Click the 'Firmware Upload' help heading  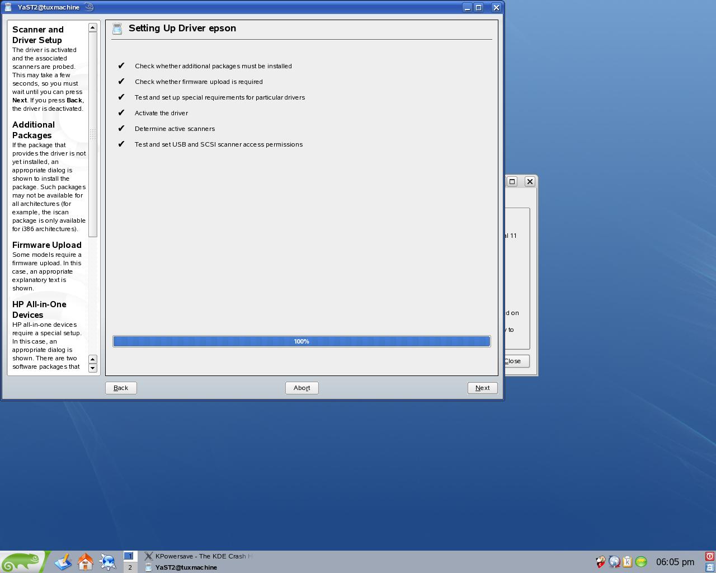[x=47, y=245]
